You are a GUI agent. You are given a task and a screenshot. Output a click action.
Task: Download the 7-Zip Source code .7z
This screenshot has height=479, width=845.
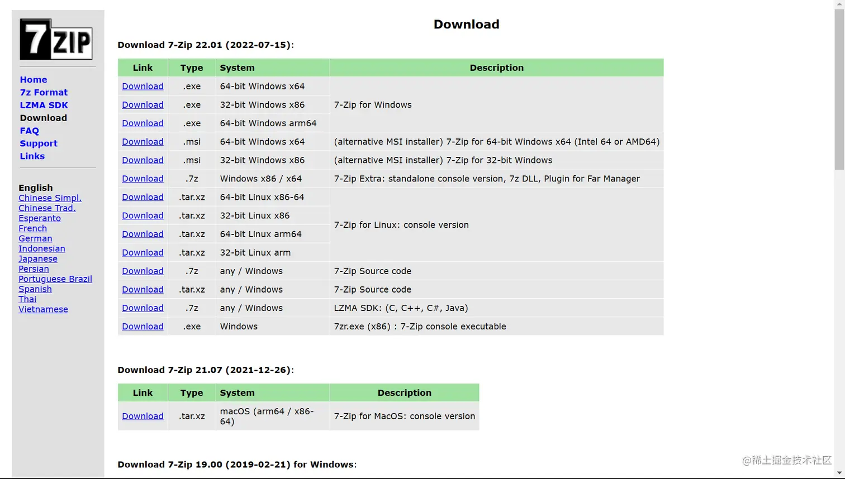143,271
